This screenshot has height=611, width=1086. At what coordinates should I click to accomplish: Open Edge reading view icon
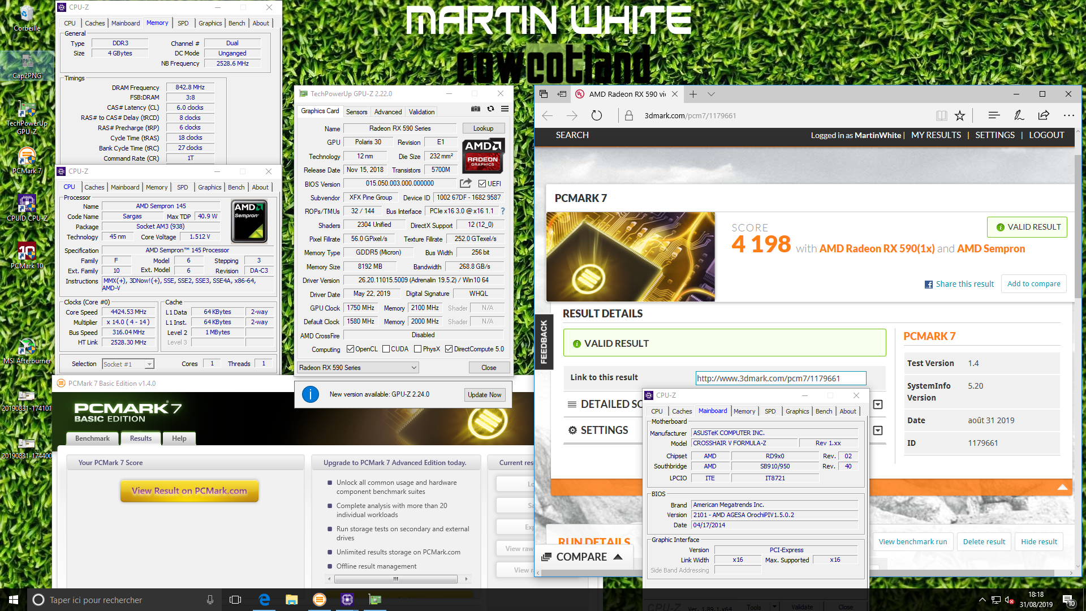(x=941, y=115)
